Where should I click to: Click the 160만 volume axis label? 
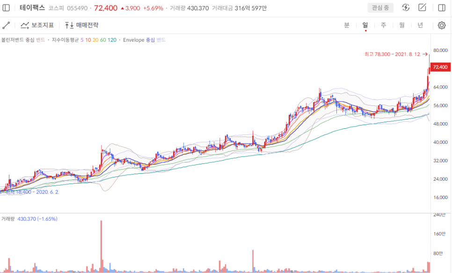439,234
